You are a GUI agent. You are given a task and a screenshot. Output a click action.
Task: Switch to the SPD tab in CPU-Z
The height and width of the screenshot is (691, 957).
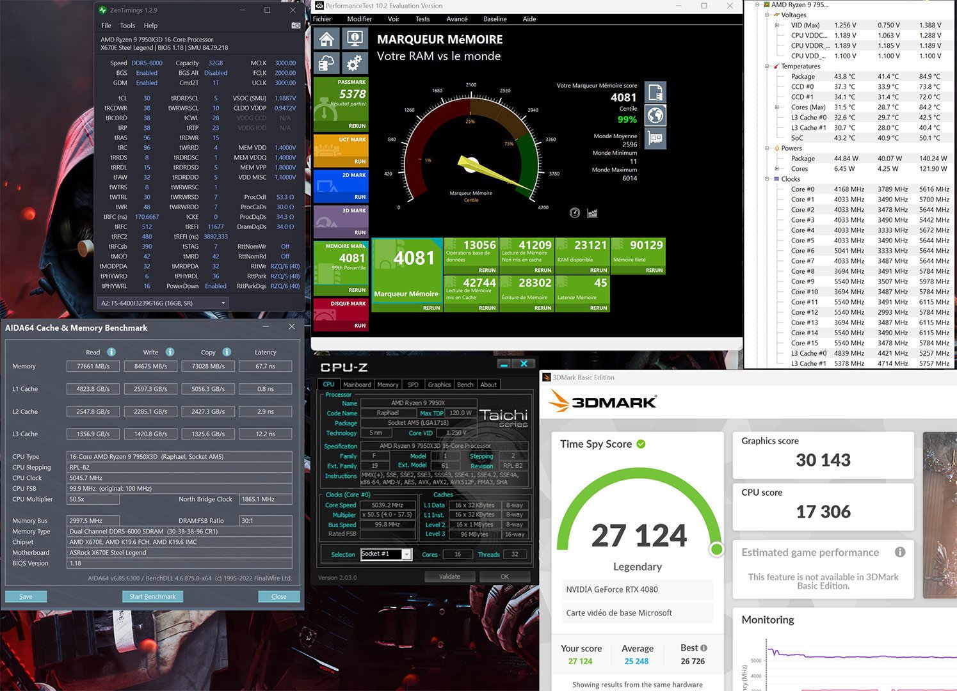pyautogui.click(x=413, y=385)
